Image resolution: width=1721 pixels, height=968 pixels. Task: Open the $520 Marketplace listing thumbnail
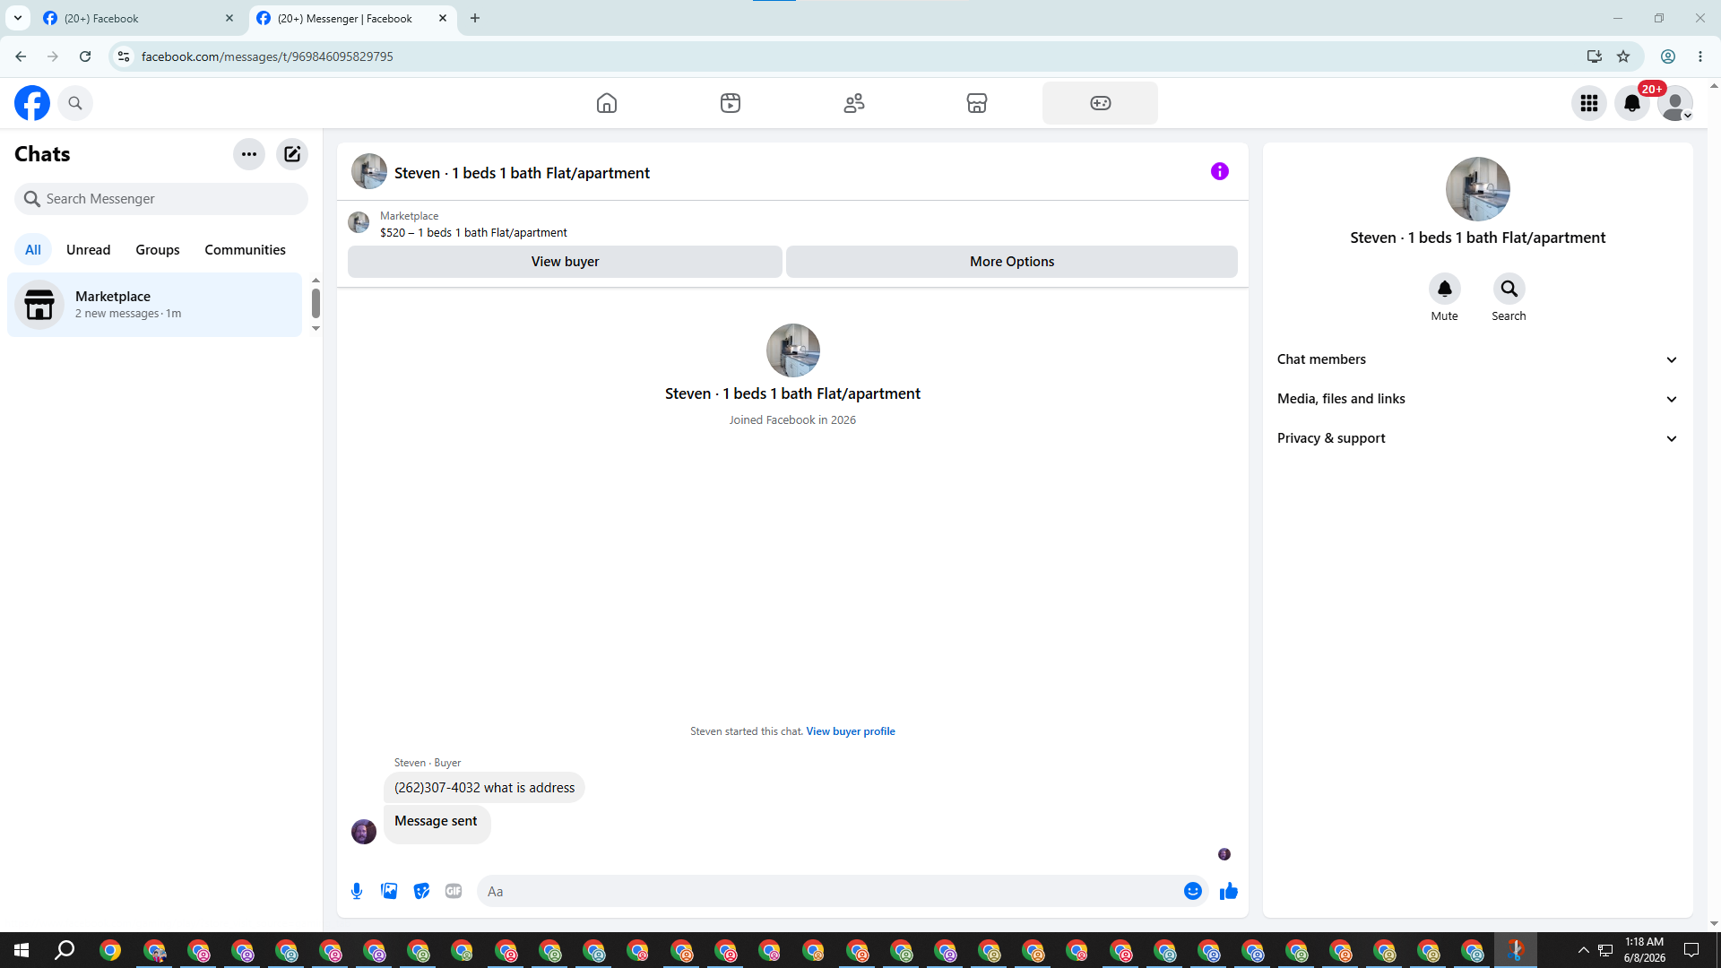(359, 222)
